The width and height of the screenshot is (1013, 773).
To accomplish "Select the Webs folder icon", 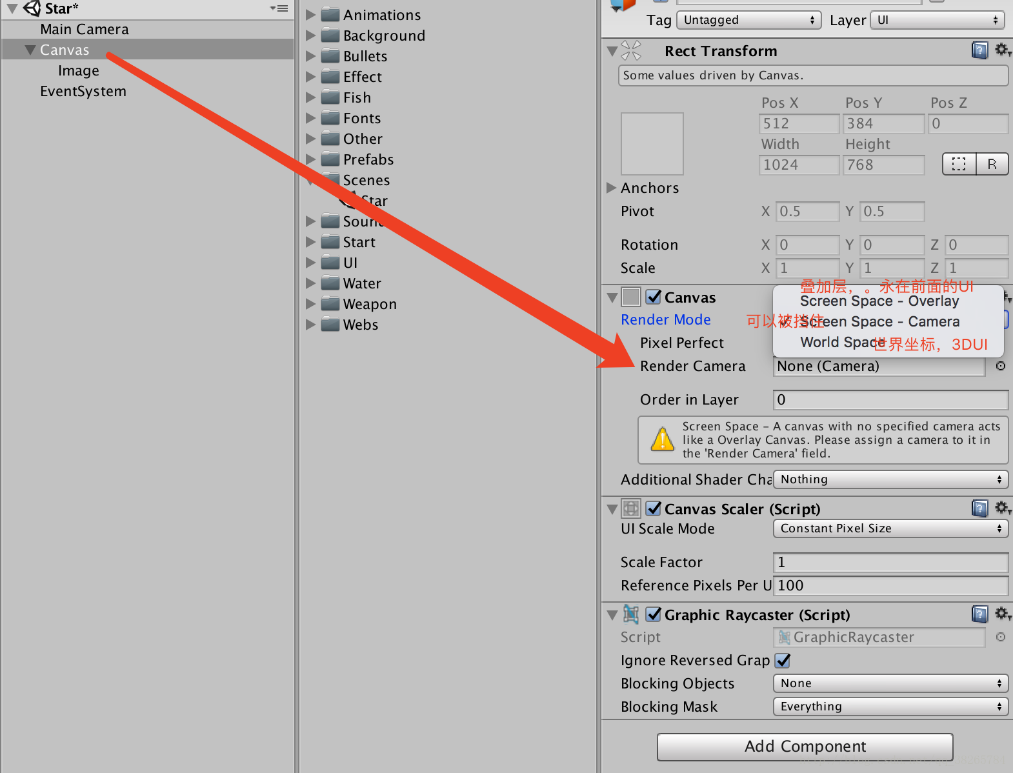I will pyautogui.click(x=330, y=324).
